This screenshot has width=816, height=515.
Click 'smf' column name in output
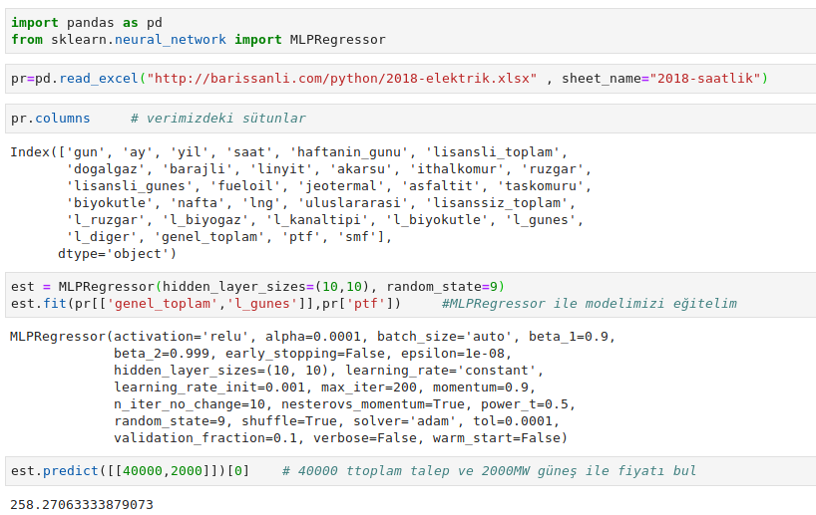[358, 237]
